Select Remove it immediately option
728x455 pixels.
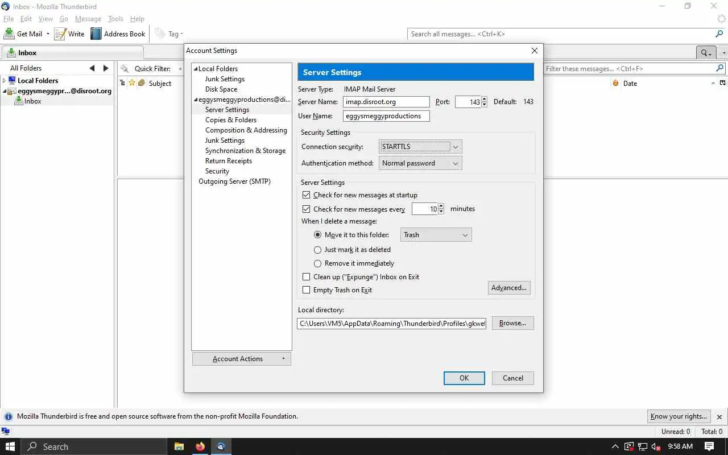point(318,263)
